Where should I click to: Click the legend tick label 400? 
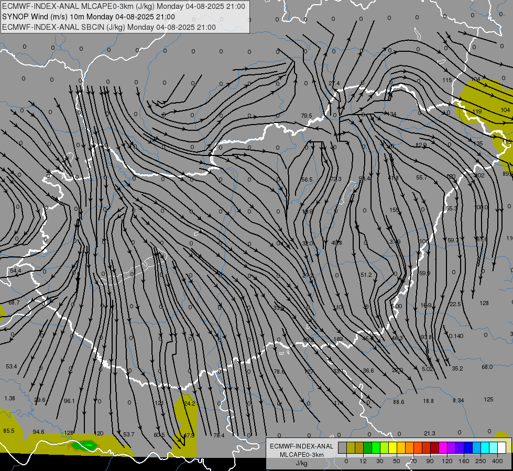click(x=497, y=461)
